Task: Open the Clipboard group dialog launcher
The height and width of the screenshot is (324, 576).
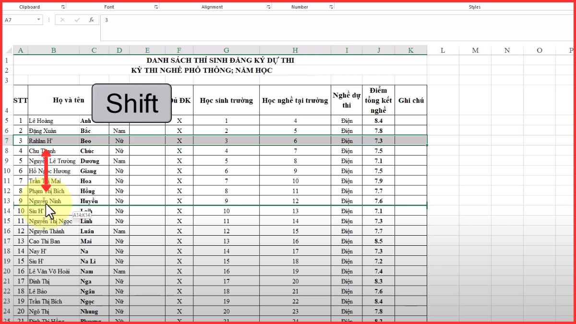Action: click(x=63, y=7)
